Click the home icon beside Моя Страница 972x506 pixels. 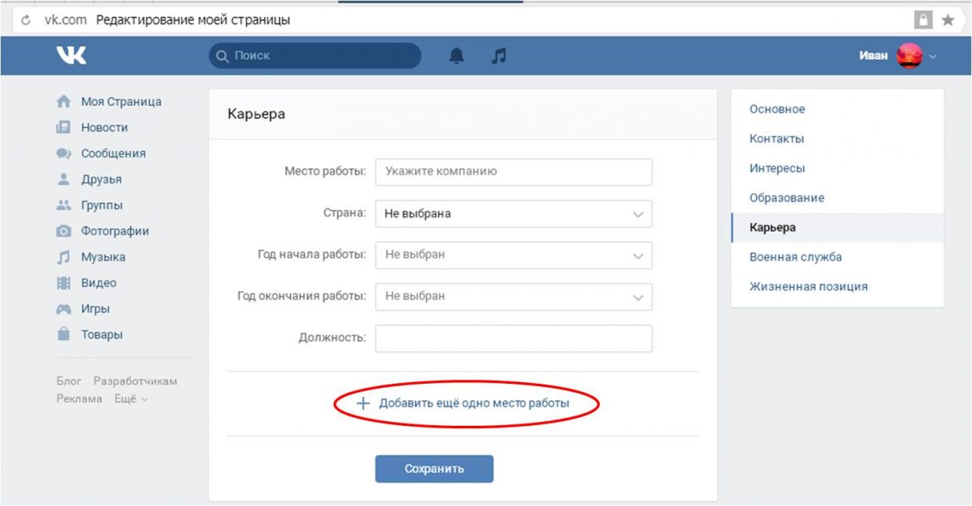[64, 102]
